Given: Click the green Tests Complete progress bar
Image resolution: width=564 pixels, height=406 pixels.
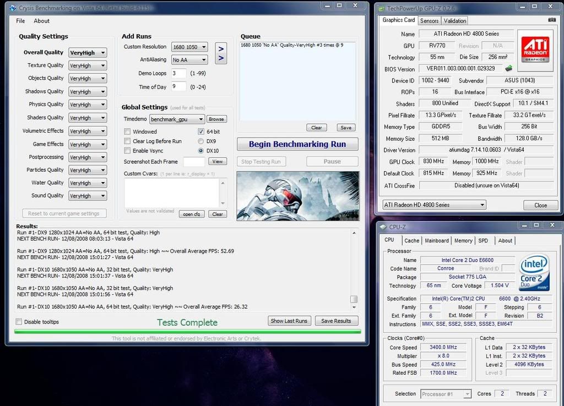Looking at the screenshot, I should pyautogui.click(x=187, y=332).
